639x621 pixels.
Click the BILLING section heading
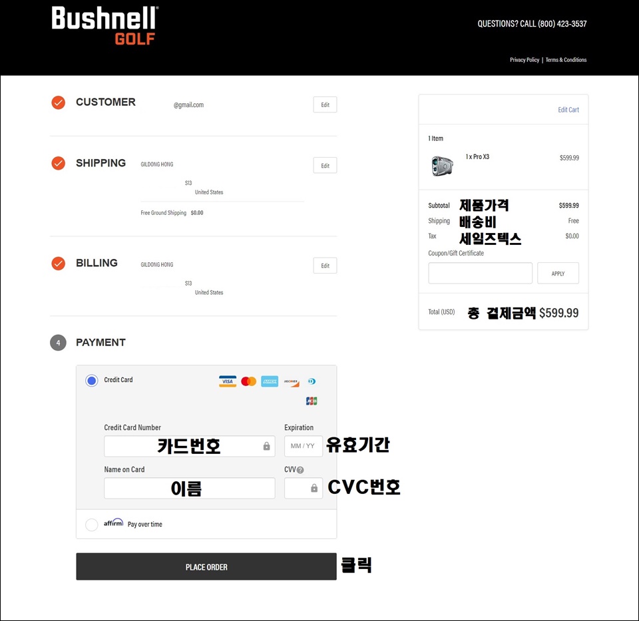[97, 263]
